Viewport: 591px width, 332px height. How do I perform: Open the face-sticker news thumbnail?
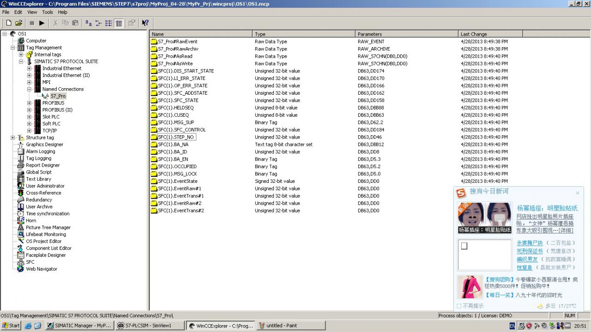[485, 218]
